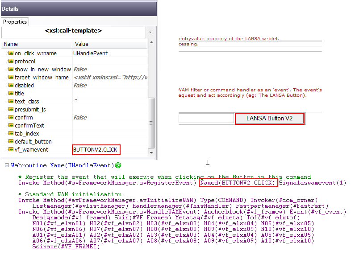This screenshot has height=255, width=351.
Task: Click the protocol property icon
Action: point(10,61)
